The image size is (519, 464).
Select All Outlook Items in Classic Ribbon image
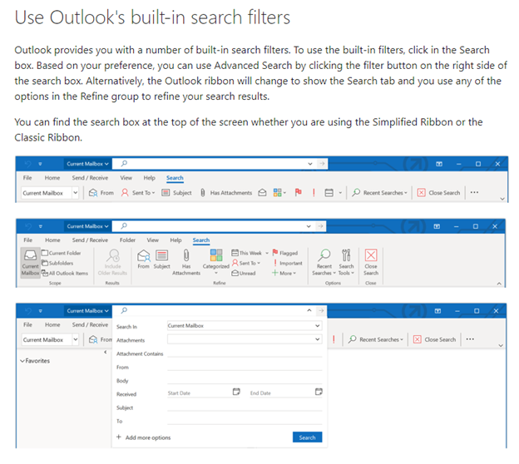[65, 273]
